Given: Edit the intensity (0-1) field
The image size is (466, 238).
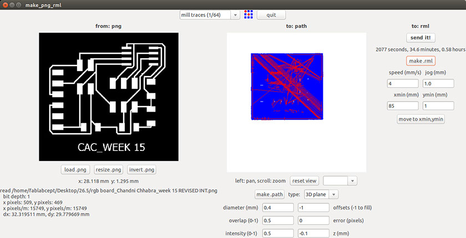Looking at the screenshot, I should tap(278, 233).
